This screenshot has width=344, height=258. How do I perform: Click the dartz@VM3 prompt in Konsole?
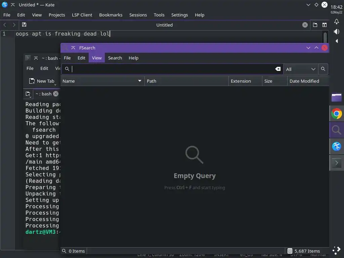point(40,232)
